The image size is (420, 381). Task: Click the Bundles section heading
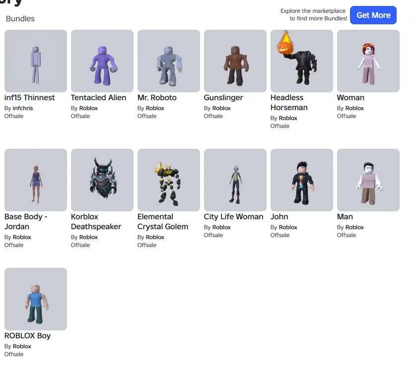tap(20, 19)
